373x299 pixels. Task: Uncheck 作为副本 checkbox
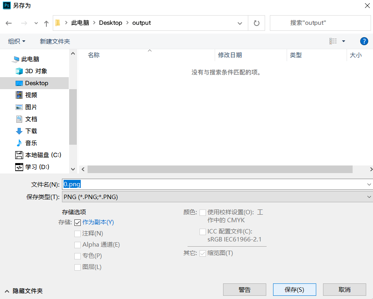78,222
